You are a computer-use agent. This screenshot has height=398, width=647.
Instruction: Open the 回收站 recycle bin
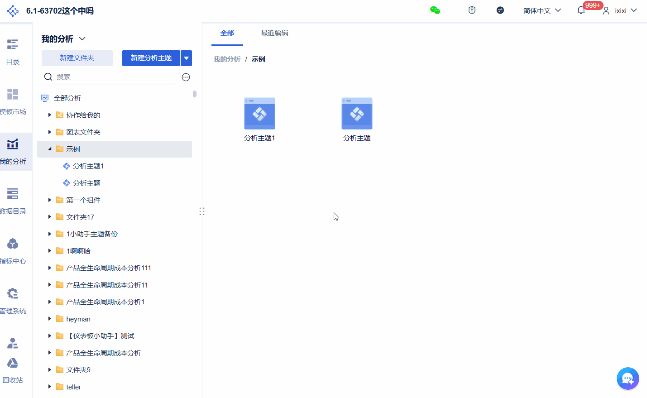13,370
